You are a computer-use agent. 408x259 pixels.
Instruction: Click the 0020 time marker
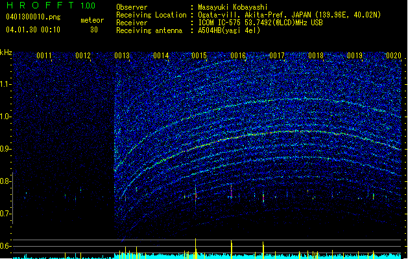(x=394, y=56)
